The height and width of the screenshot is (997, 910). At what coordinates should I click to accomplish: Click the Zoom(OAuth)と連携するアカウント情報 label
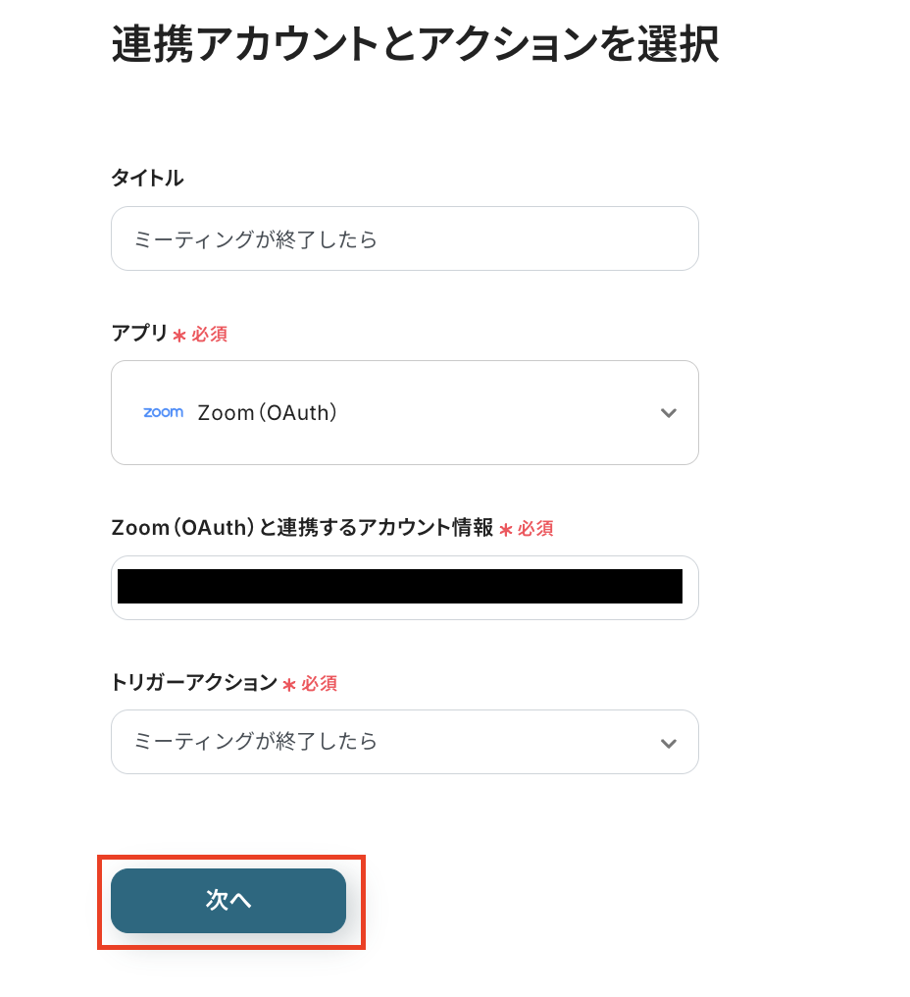pos(302,528)
